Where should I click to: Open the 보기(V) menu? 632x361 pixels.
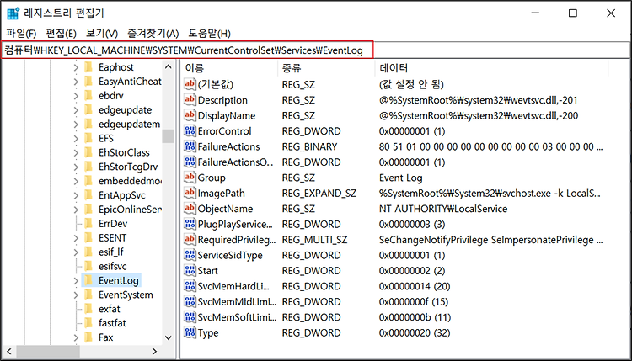click(x=102, y=34)
